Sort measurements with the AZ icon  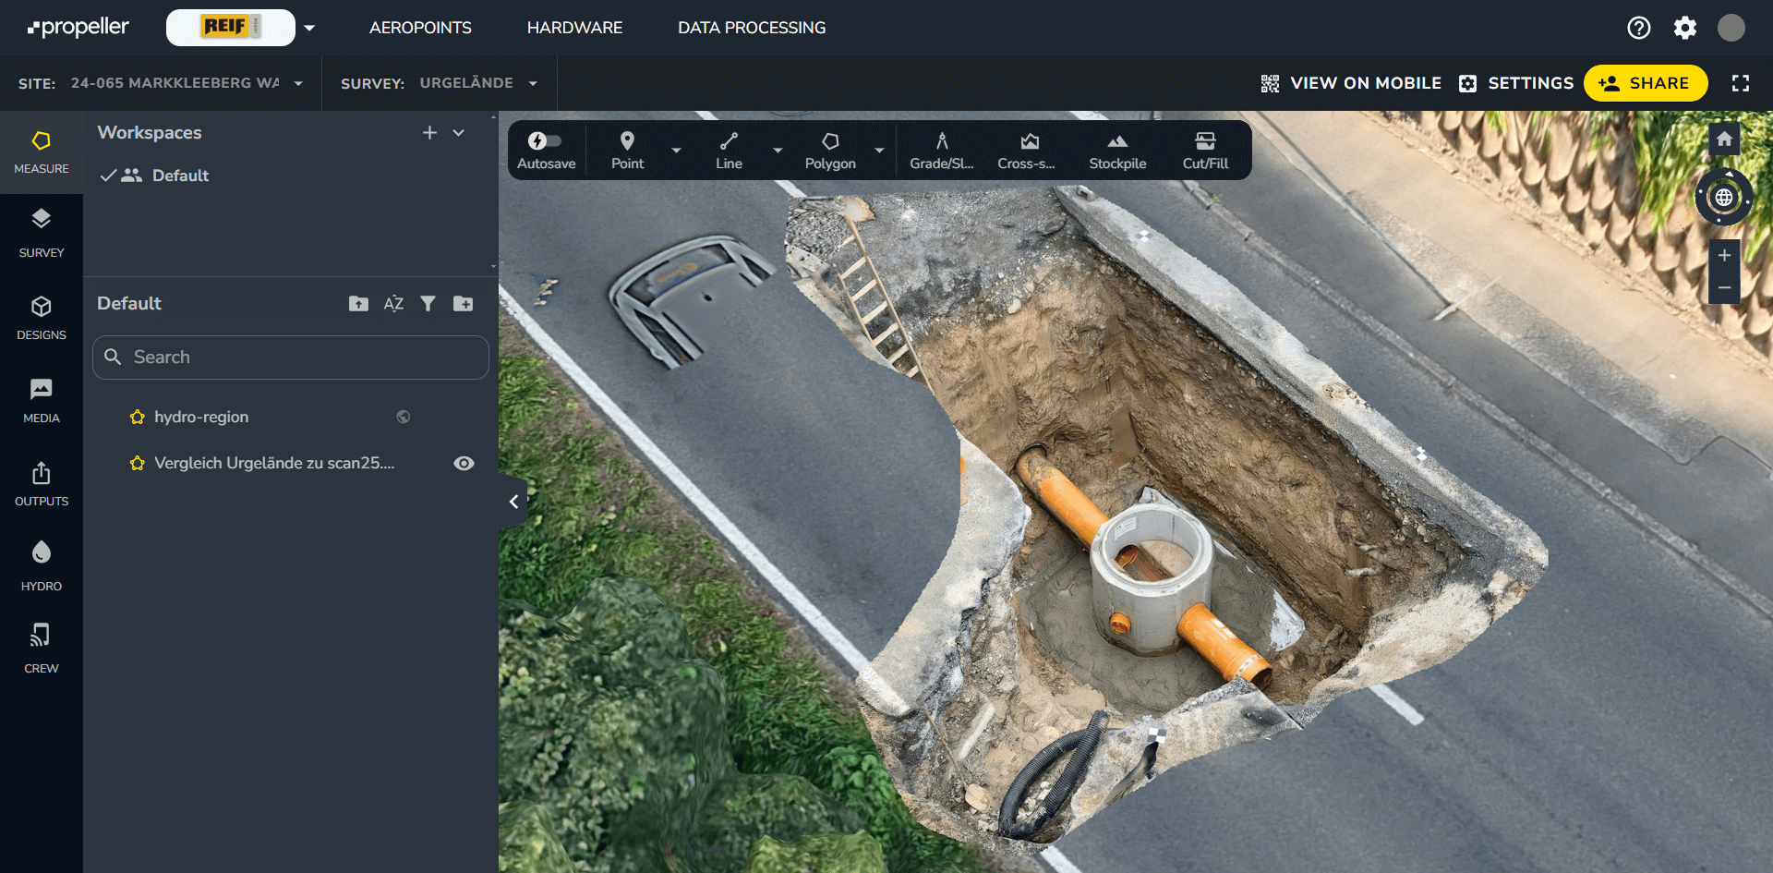pos(393,304)
